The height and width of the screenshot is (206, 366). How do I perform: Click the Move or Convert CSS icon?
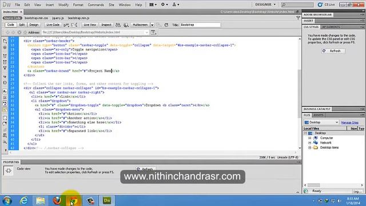pos(5,141)
